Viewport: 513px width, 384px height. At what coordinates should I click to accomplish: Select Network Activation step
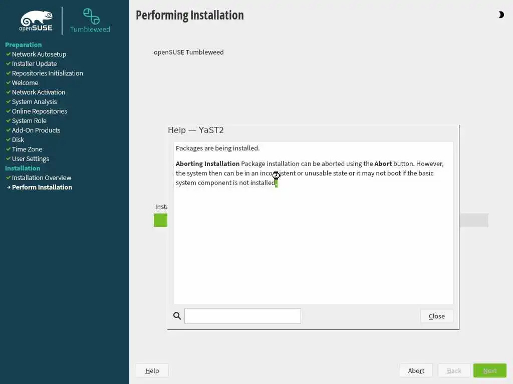(x=39, y=92)
